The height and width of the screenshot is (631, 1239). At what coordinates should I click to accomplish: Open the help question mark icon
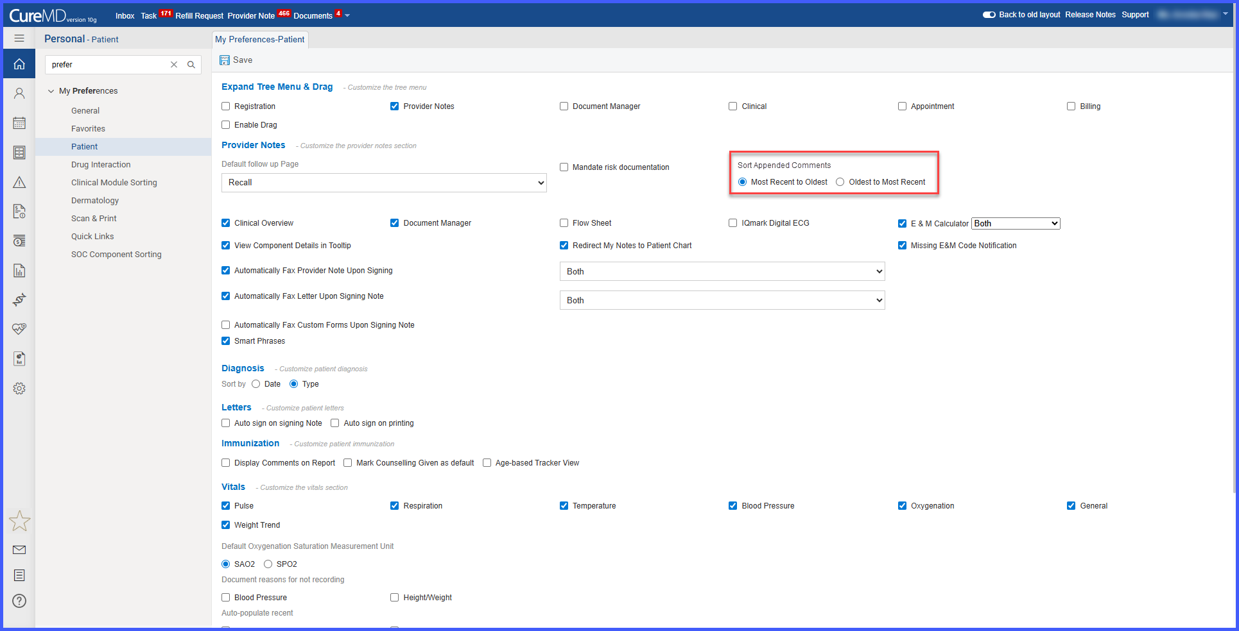[19, 601]
